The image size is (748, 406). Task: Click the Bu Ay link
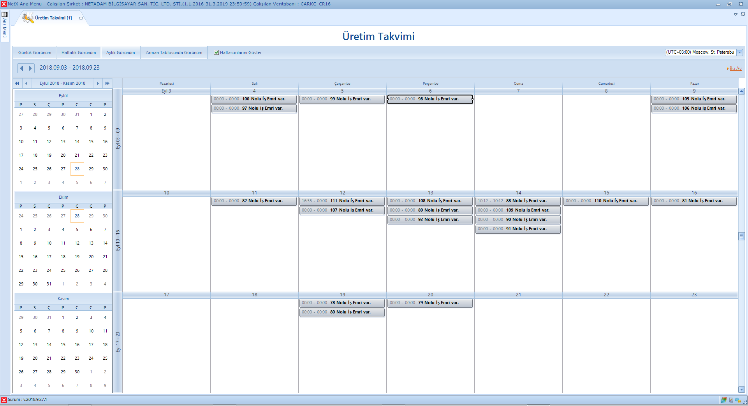(735, 68)
